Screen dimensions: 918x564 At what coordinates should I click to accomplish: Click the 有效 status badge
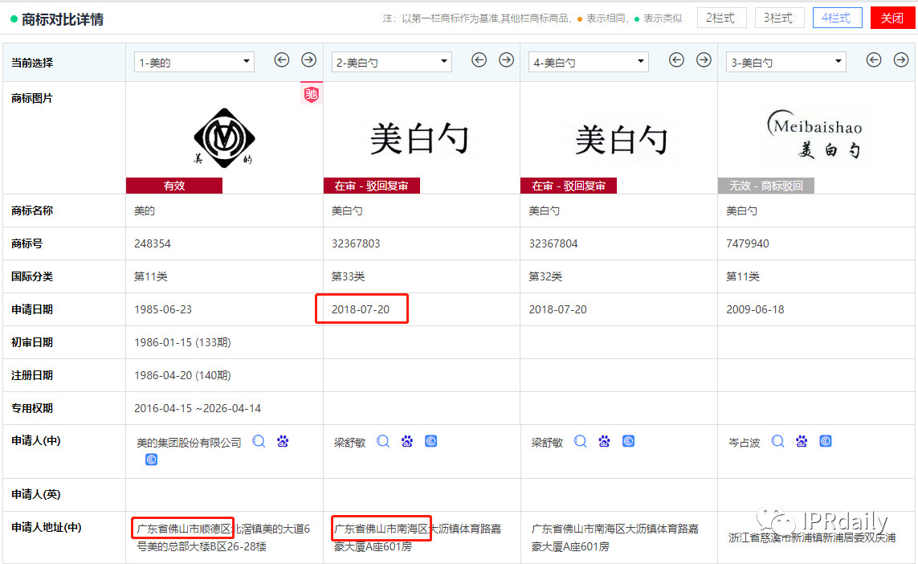coord(174,186)
